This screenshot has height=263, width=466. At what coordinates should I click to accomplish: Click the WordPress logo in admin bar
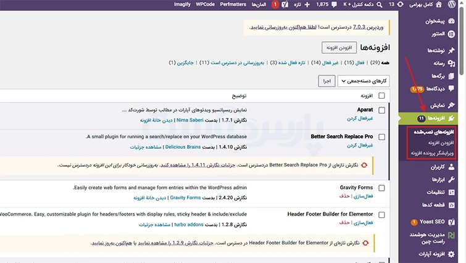(452, 4)
